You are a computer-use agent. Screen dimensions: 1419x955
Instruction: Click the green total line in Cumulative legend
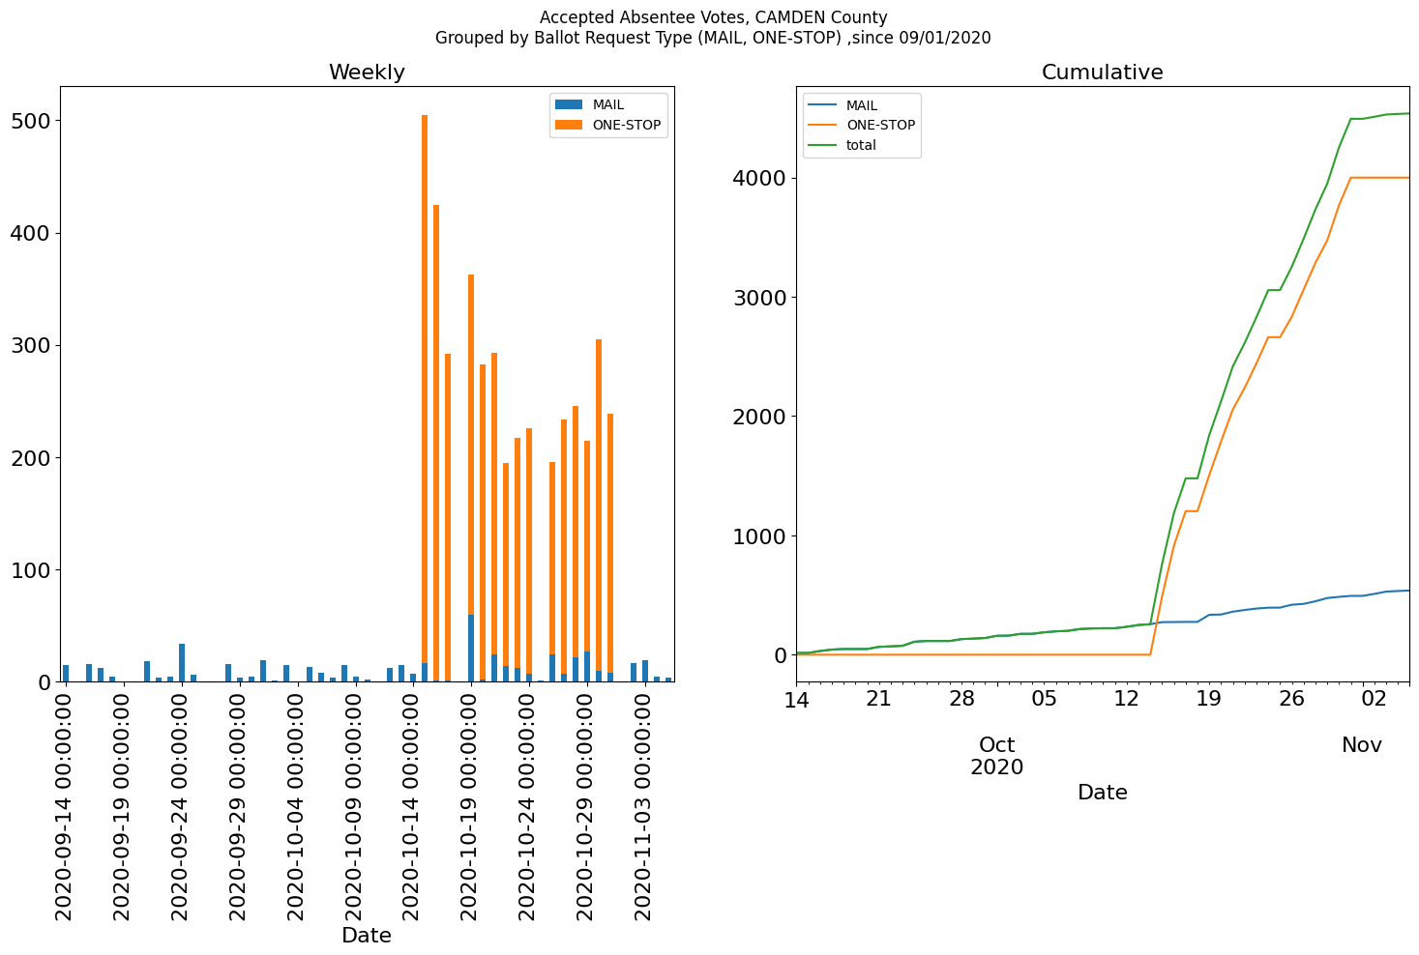click(822, 145)
